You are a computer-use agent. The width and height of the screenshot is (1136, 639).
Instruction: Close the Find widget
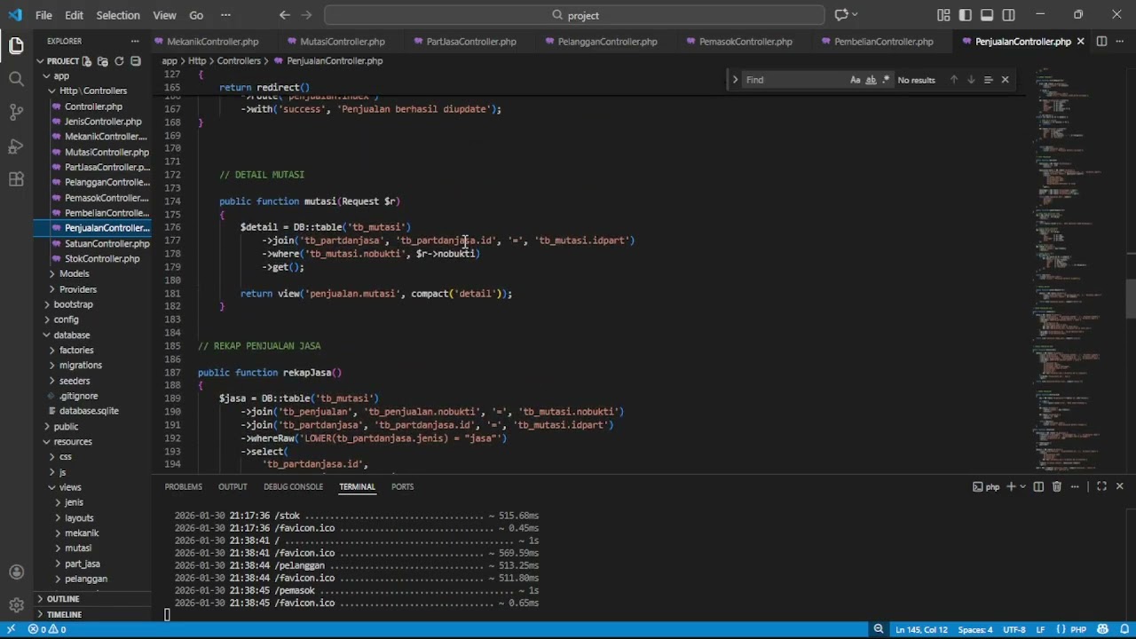[x=1005, y=80]
